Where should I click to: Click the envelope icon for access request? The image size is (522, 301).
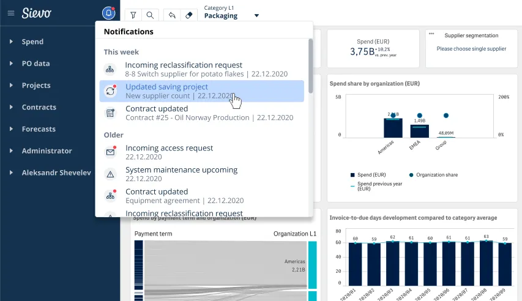pyautogui.click(x=110, y=152)
